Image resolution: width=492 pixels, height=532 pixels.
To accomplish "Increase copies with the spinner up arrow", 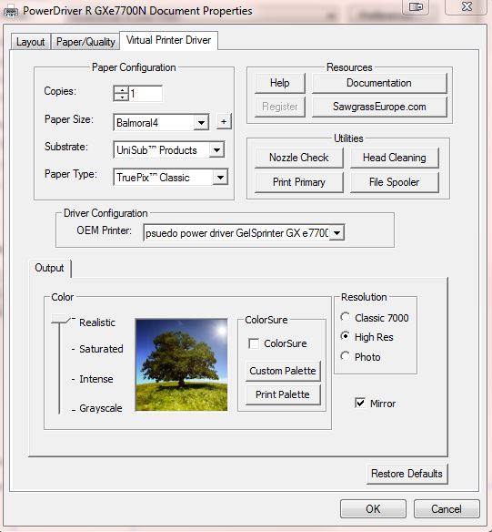I will point(121,90).
